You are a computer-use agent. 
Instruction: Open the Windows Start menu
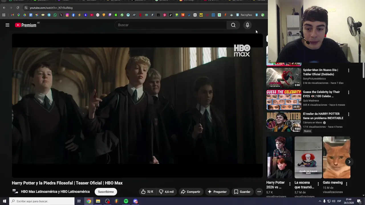click(x=4, y=201)
